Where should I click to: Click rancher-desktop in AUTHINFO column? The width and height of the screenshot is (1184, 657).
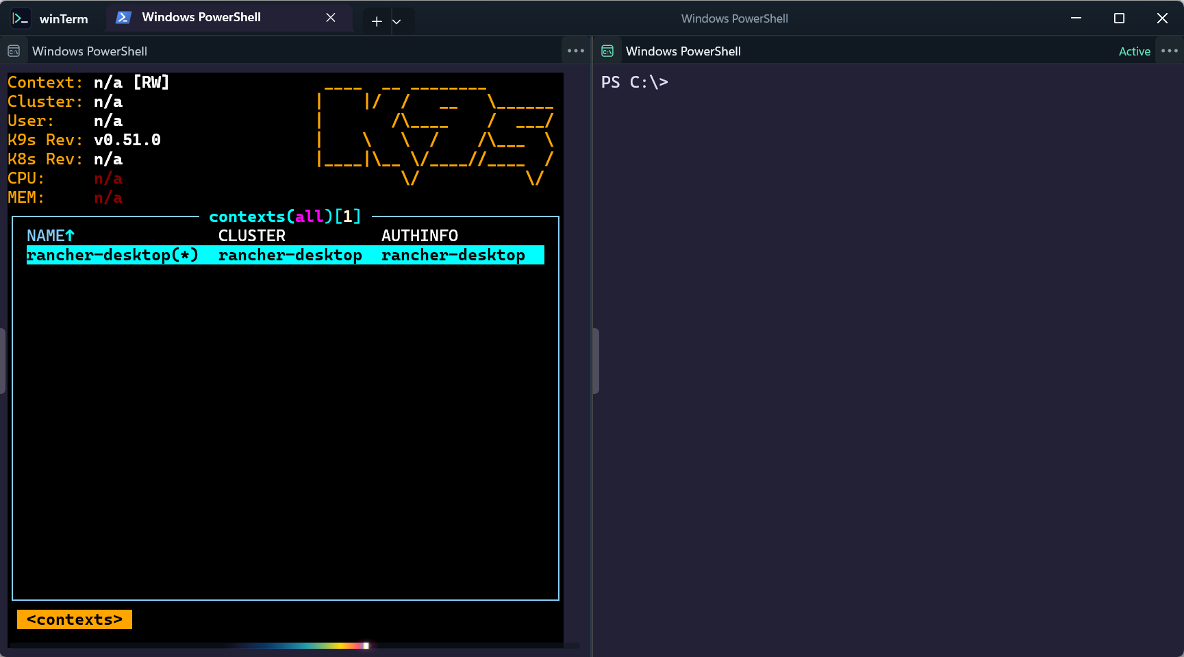click(x=453, y=255)
